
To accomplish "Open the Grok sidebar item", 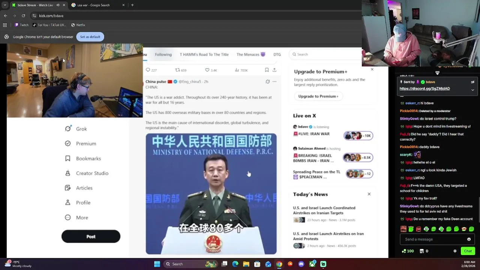I will click(x=76, y=129).
